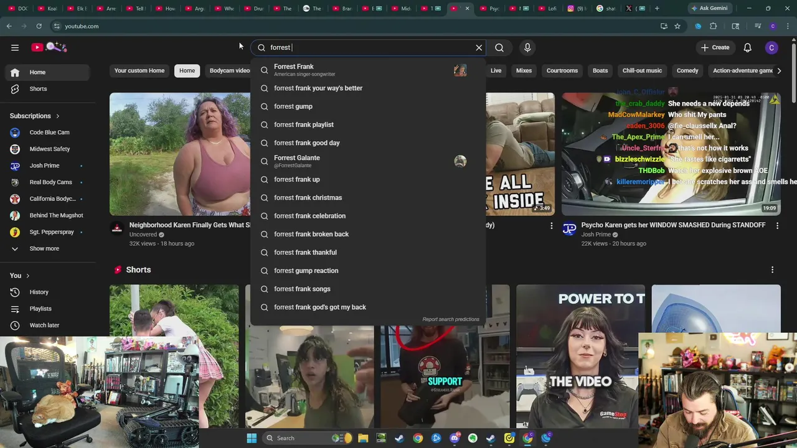
Task: Open Psycho Karen WINDOW SMASHED video thumbnail
Action: click(671, 154)
